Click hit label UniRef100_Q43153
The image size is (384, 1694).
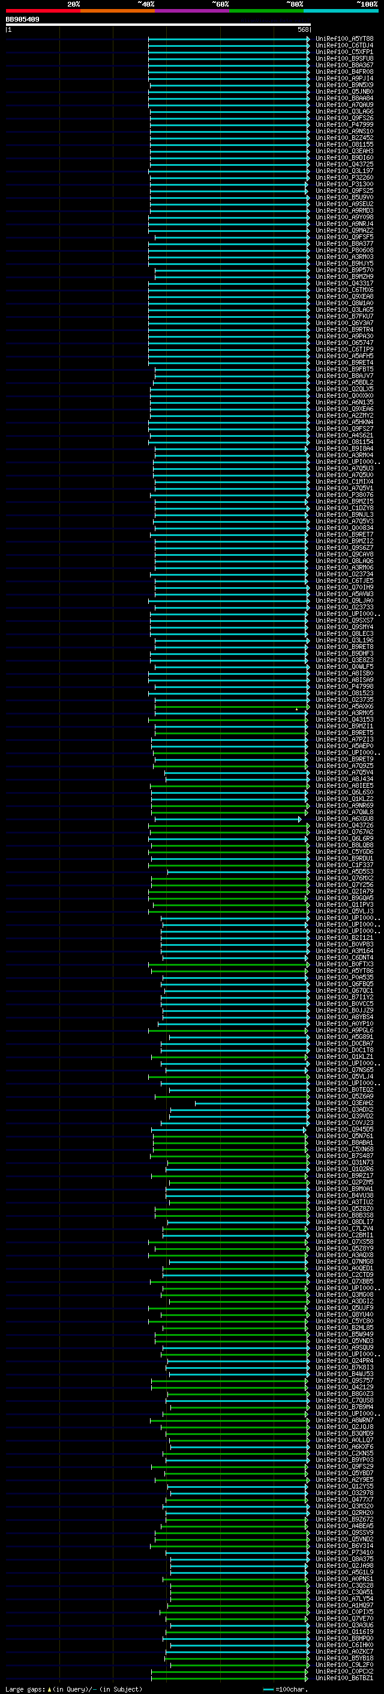(x=344, y=719)
